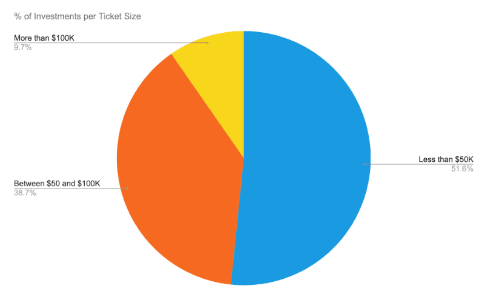Click the leader endpoint dot on orange slice
Viewport: 482px width, 297px height.
[x=127, y=189]
